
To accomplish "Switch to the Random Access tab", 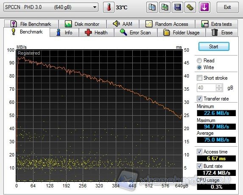I will [x=167, y=24].
